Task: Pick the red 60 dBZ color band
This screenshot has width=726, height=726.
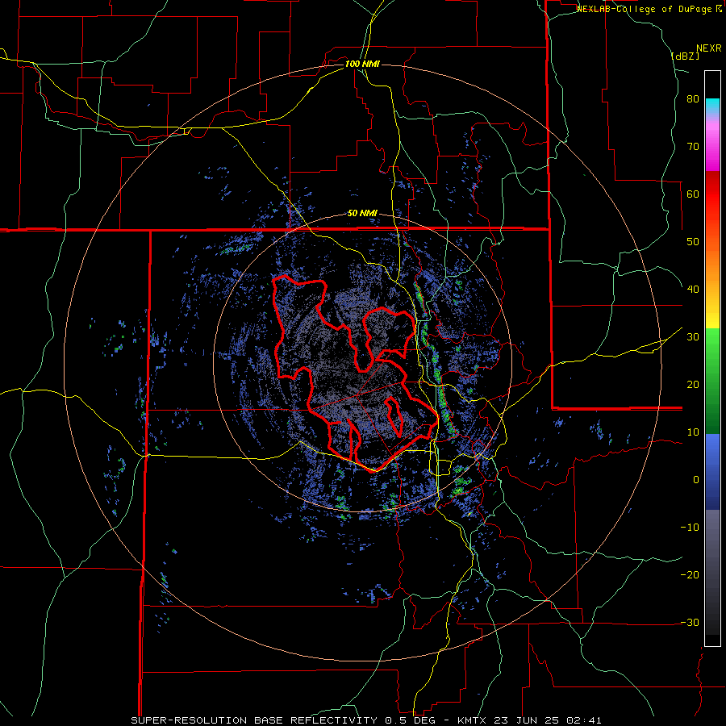Action: (712, 194)
